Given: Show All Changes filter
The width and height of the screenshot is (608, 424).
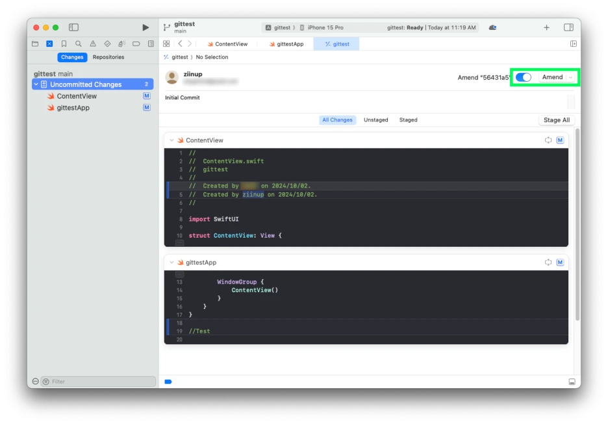Looking at the screenshot, I should click(337, 119).
